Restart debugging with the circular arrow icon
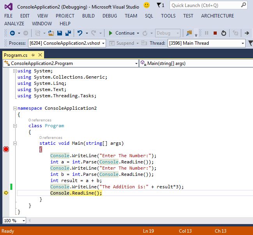 tap(224, 33)
